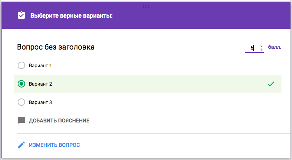Click the Вариант 3 label text

pos(41,102)
